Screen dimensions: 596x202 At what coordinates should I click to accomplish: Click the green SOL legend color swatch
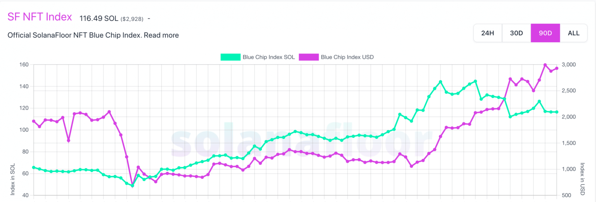[x=230, y=57]
